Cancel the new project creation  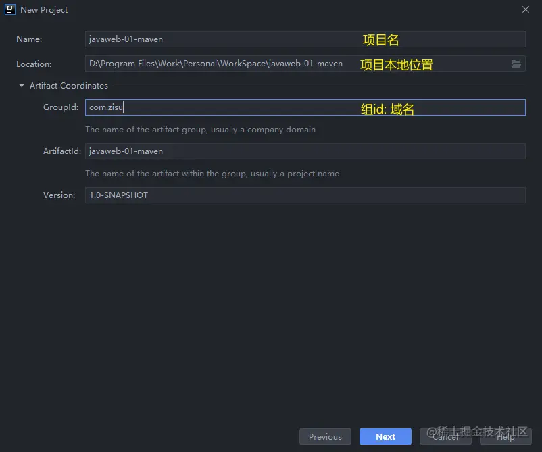point(445,436)
